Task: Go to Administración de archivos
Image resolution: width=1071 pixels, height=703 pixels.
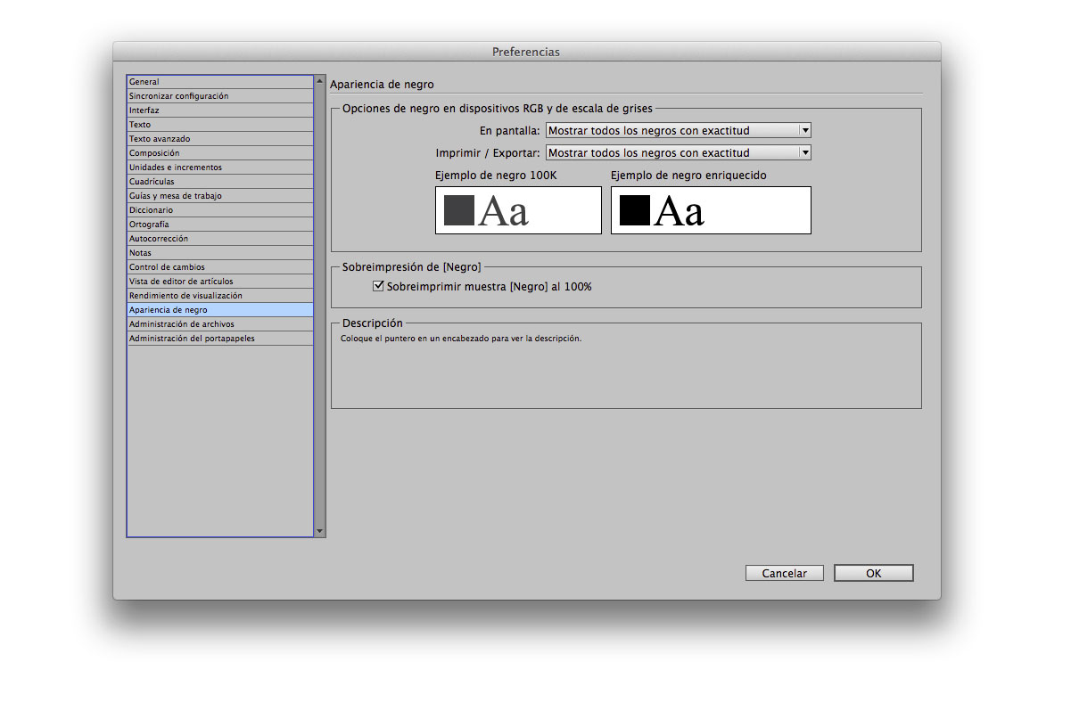Action: pyautogui.click(x=220, y=324)
